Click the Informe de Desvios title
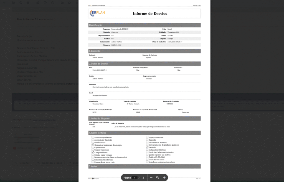This screenshot has width=284, height=182. tap(150, 14)
